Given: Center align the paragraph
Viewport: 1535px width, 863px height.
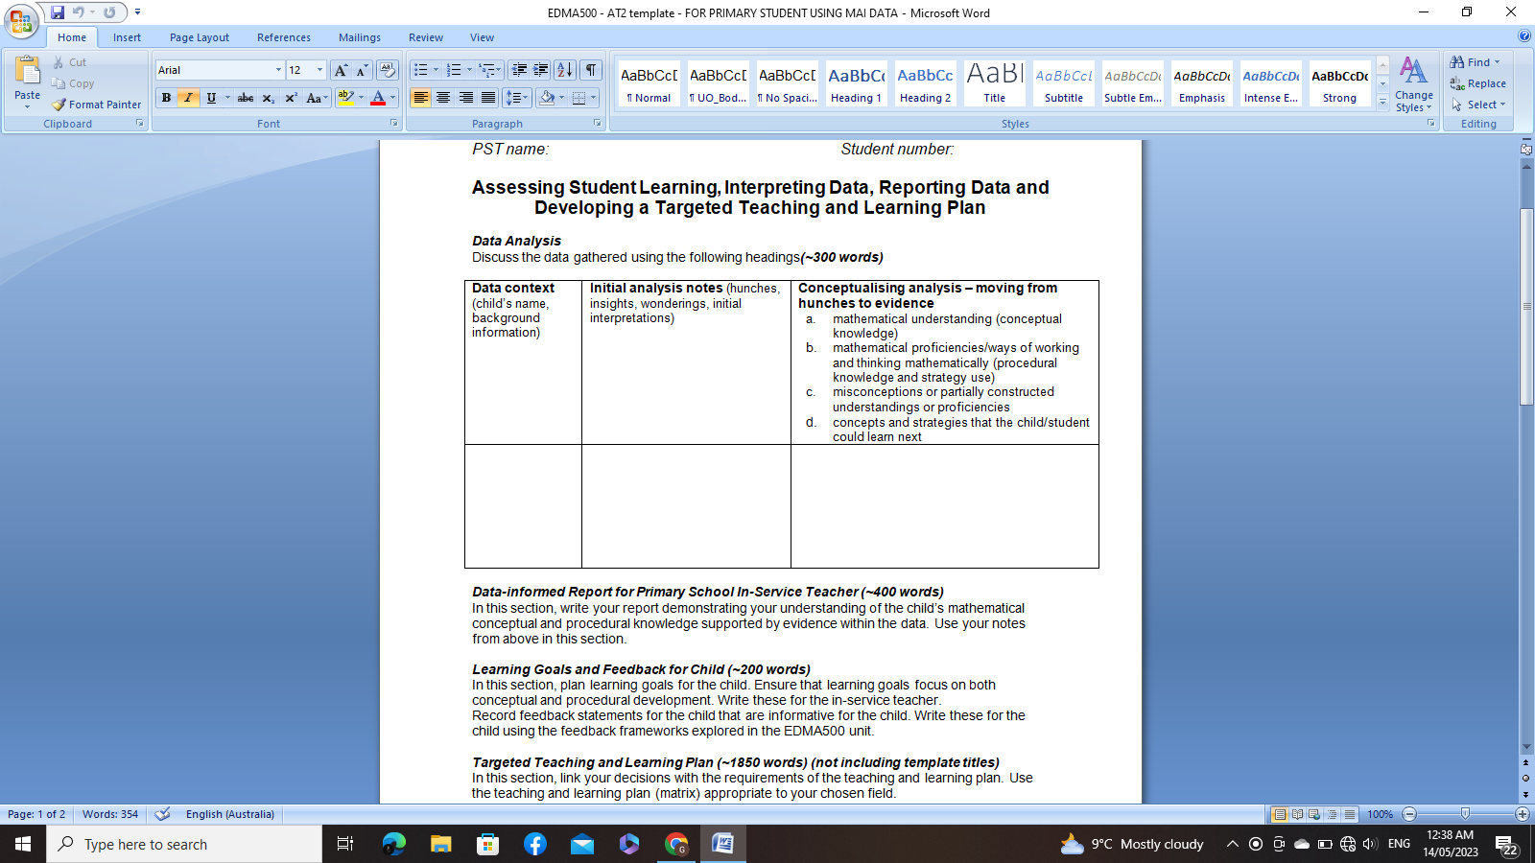Looking at the screenshot, I should point(442,97).
